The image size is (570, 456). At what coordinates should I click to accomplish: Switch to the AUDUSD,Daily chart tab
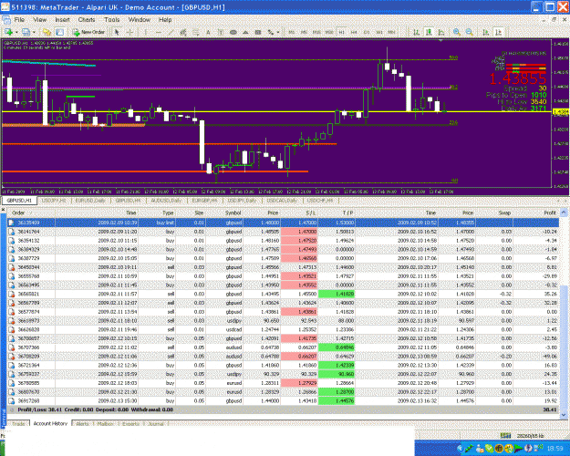tap(166, 201)
